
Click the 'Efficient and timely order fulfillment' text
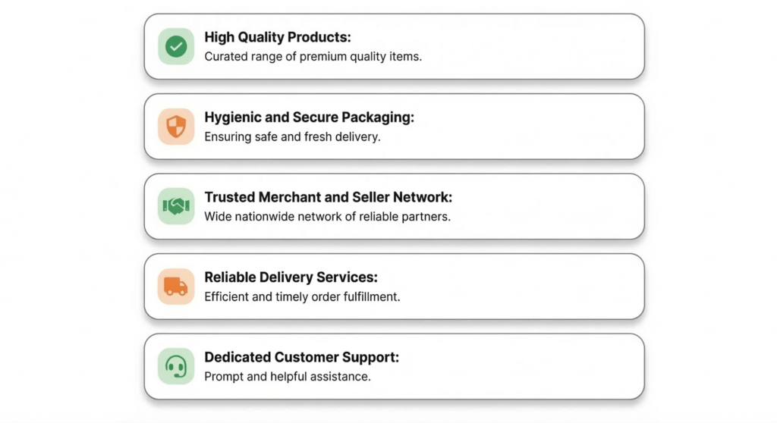click(302, 297)
